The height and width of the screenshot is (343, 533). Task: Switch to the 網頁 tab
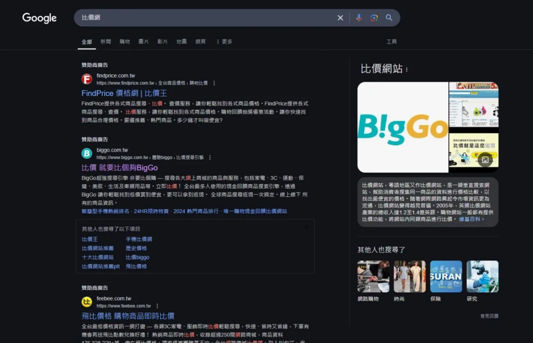coord(200,42)
